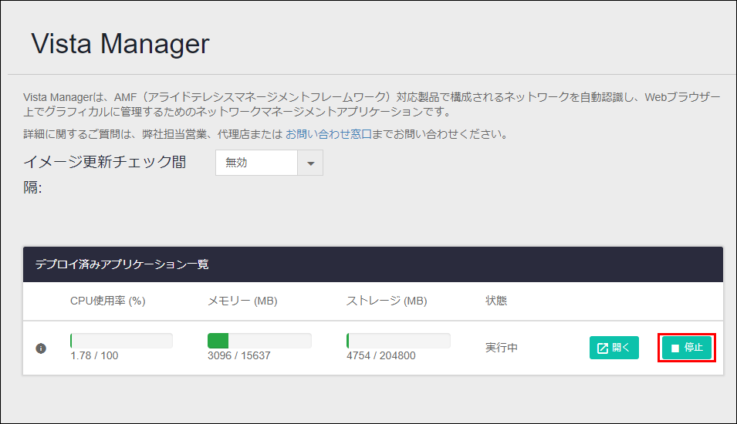Image resolution: width=737 pixels, height=424 pixels.
Task: Click the CPU usage progress bar
Action: (121, 341)
